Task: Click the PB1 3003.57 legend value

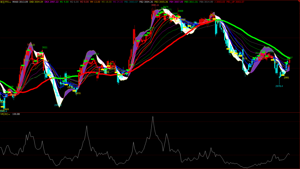Action: tap(131, 2)
